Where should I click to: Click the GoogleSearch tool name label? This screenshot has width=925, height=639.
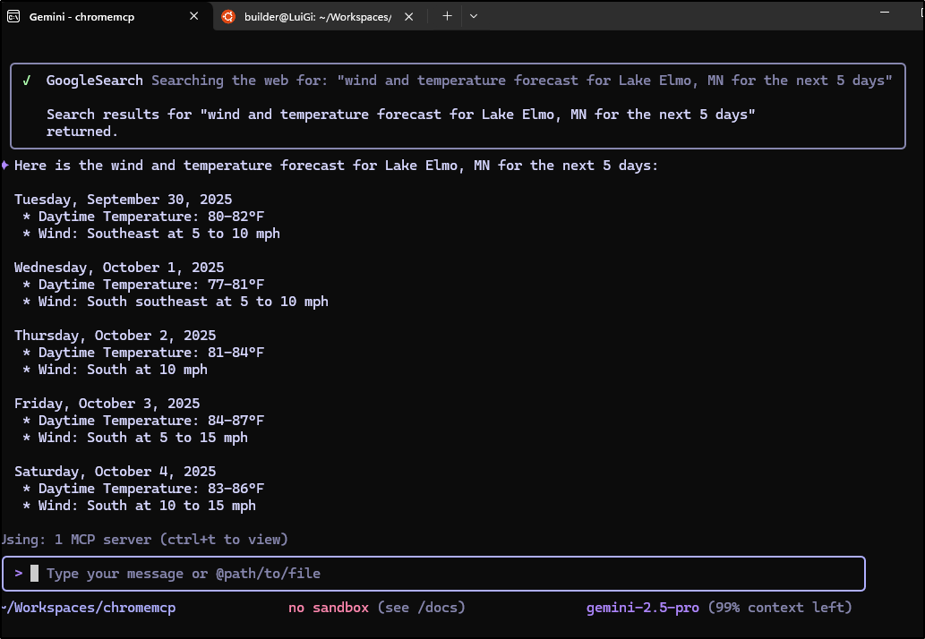[x=94, y=81]
